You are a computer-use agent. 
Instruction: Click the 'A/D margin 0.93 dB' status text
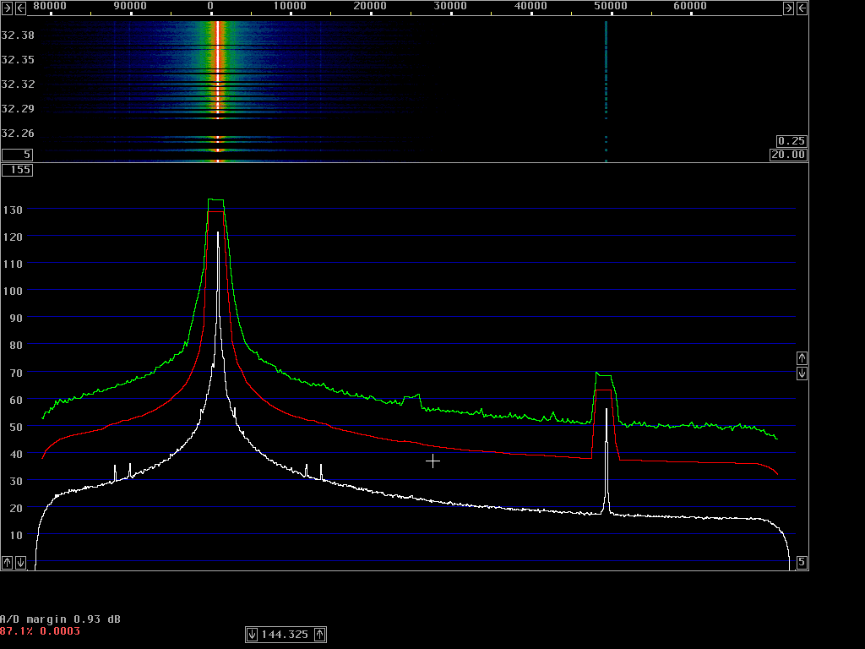point(60,619)
